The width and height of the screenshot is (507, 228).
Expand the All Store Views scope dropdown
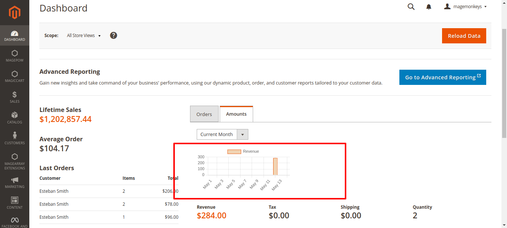tap(84, 36)
